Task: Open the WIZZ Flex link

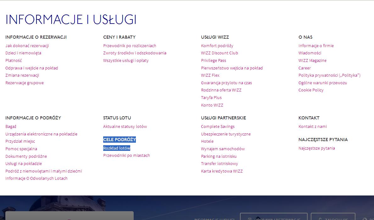Action: (210, 75)
